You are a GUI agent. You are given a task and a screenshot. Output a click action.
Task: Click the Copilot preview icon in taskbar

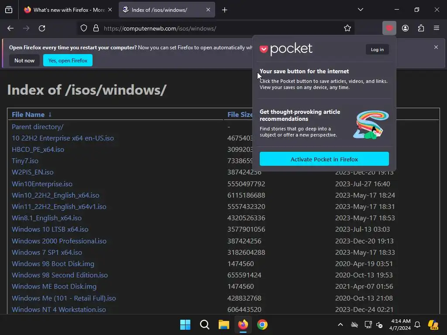pyautogui.click(x=433, y=325)
